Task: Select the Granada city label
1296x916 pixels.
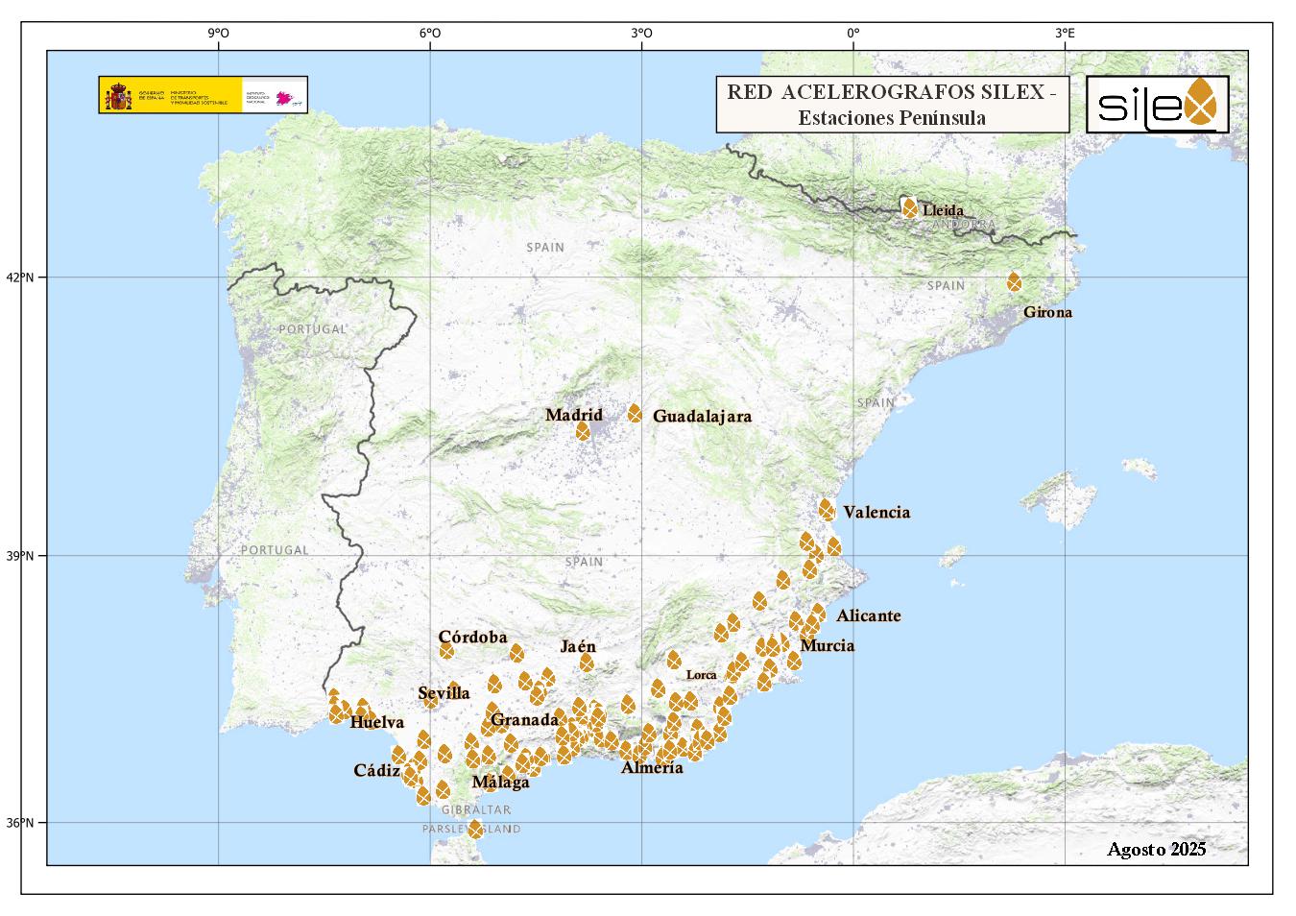Action: click(x=524, y=719)
